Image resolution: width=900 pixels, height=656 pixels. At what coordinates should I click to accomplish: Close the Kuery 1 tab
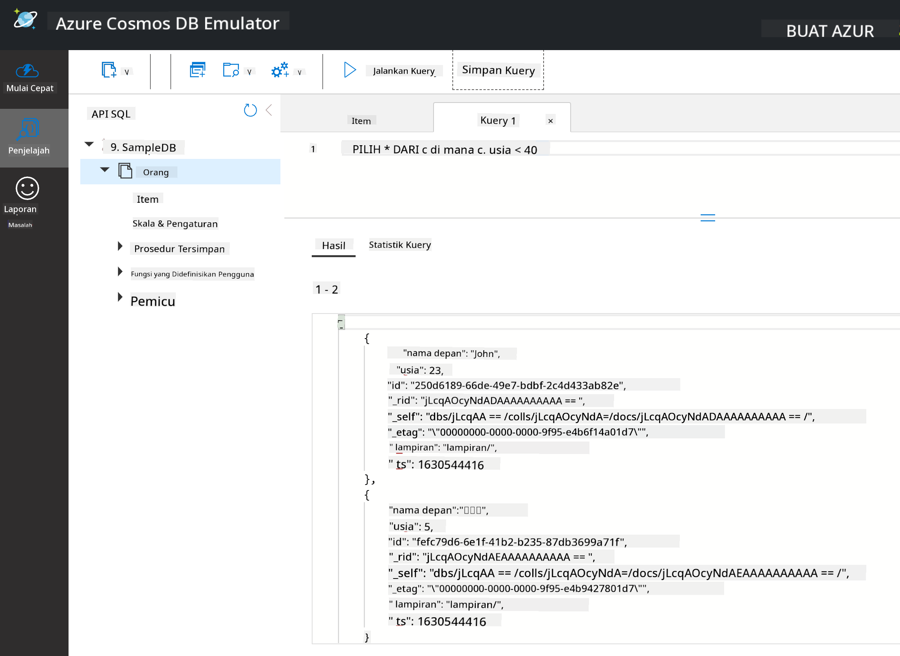pos(550,121)
